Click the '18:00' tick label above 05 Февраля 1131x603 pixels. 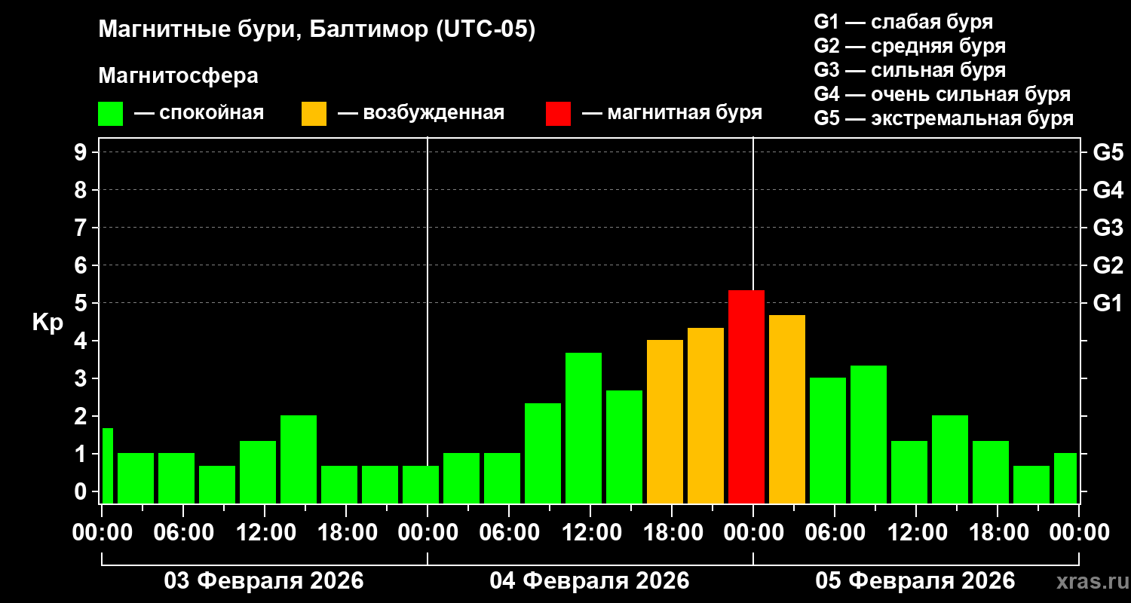pyautogui.click(x=998, y=533)
